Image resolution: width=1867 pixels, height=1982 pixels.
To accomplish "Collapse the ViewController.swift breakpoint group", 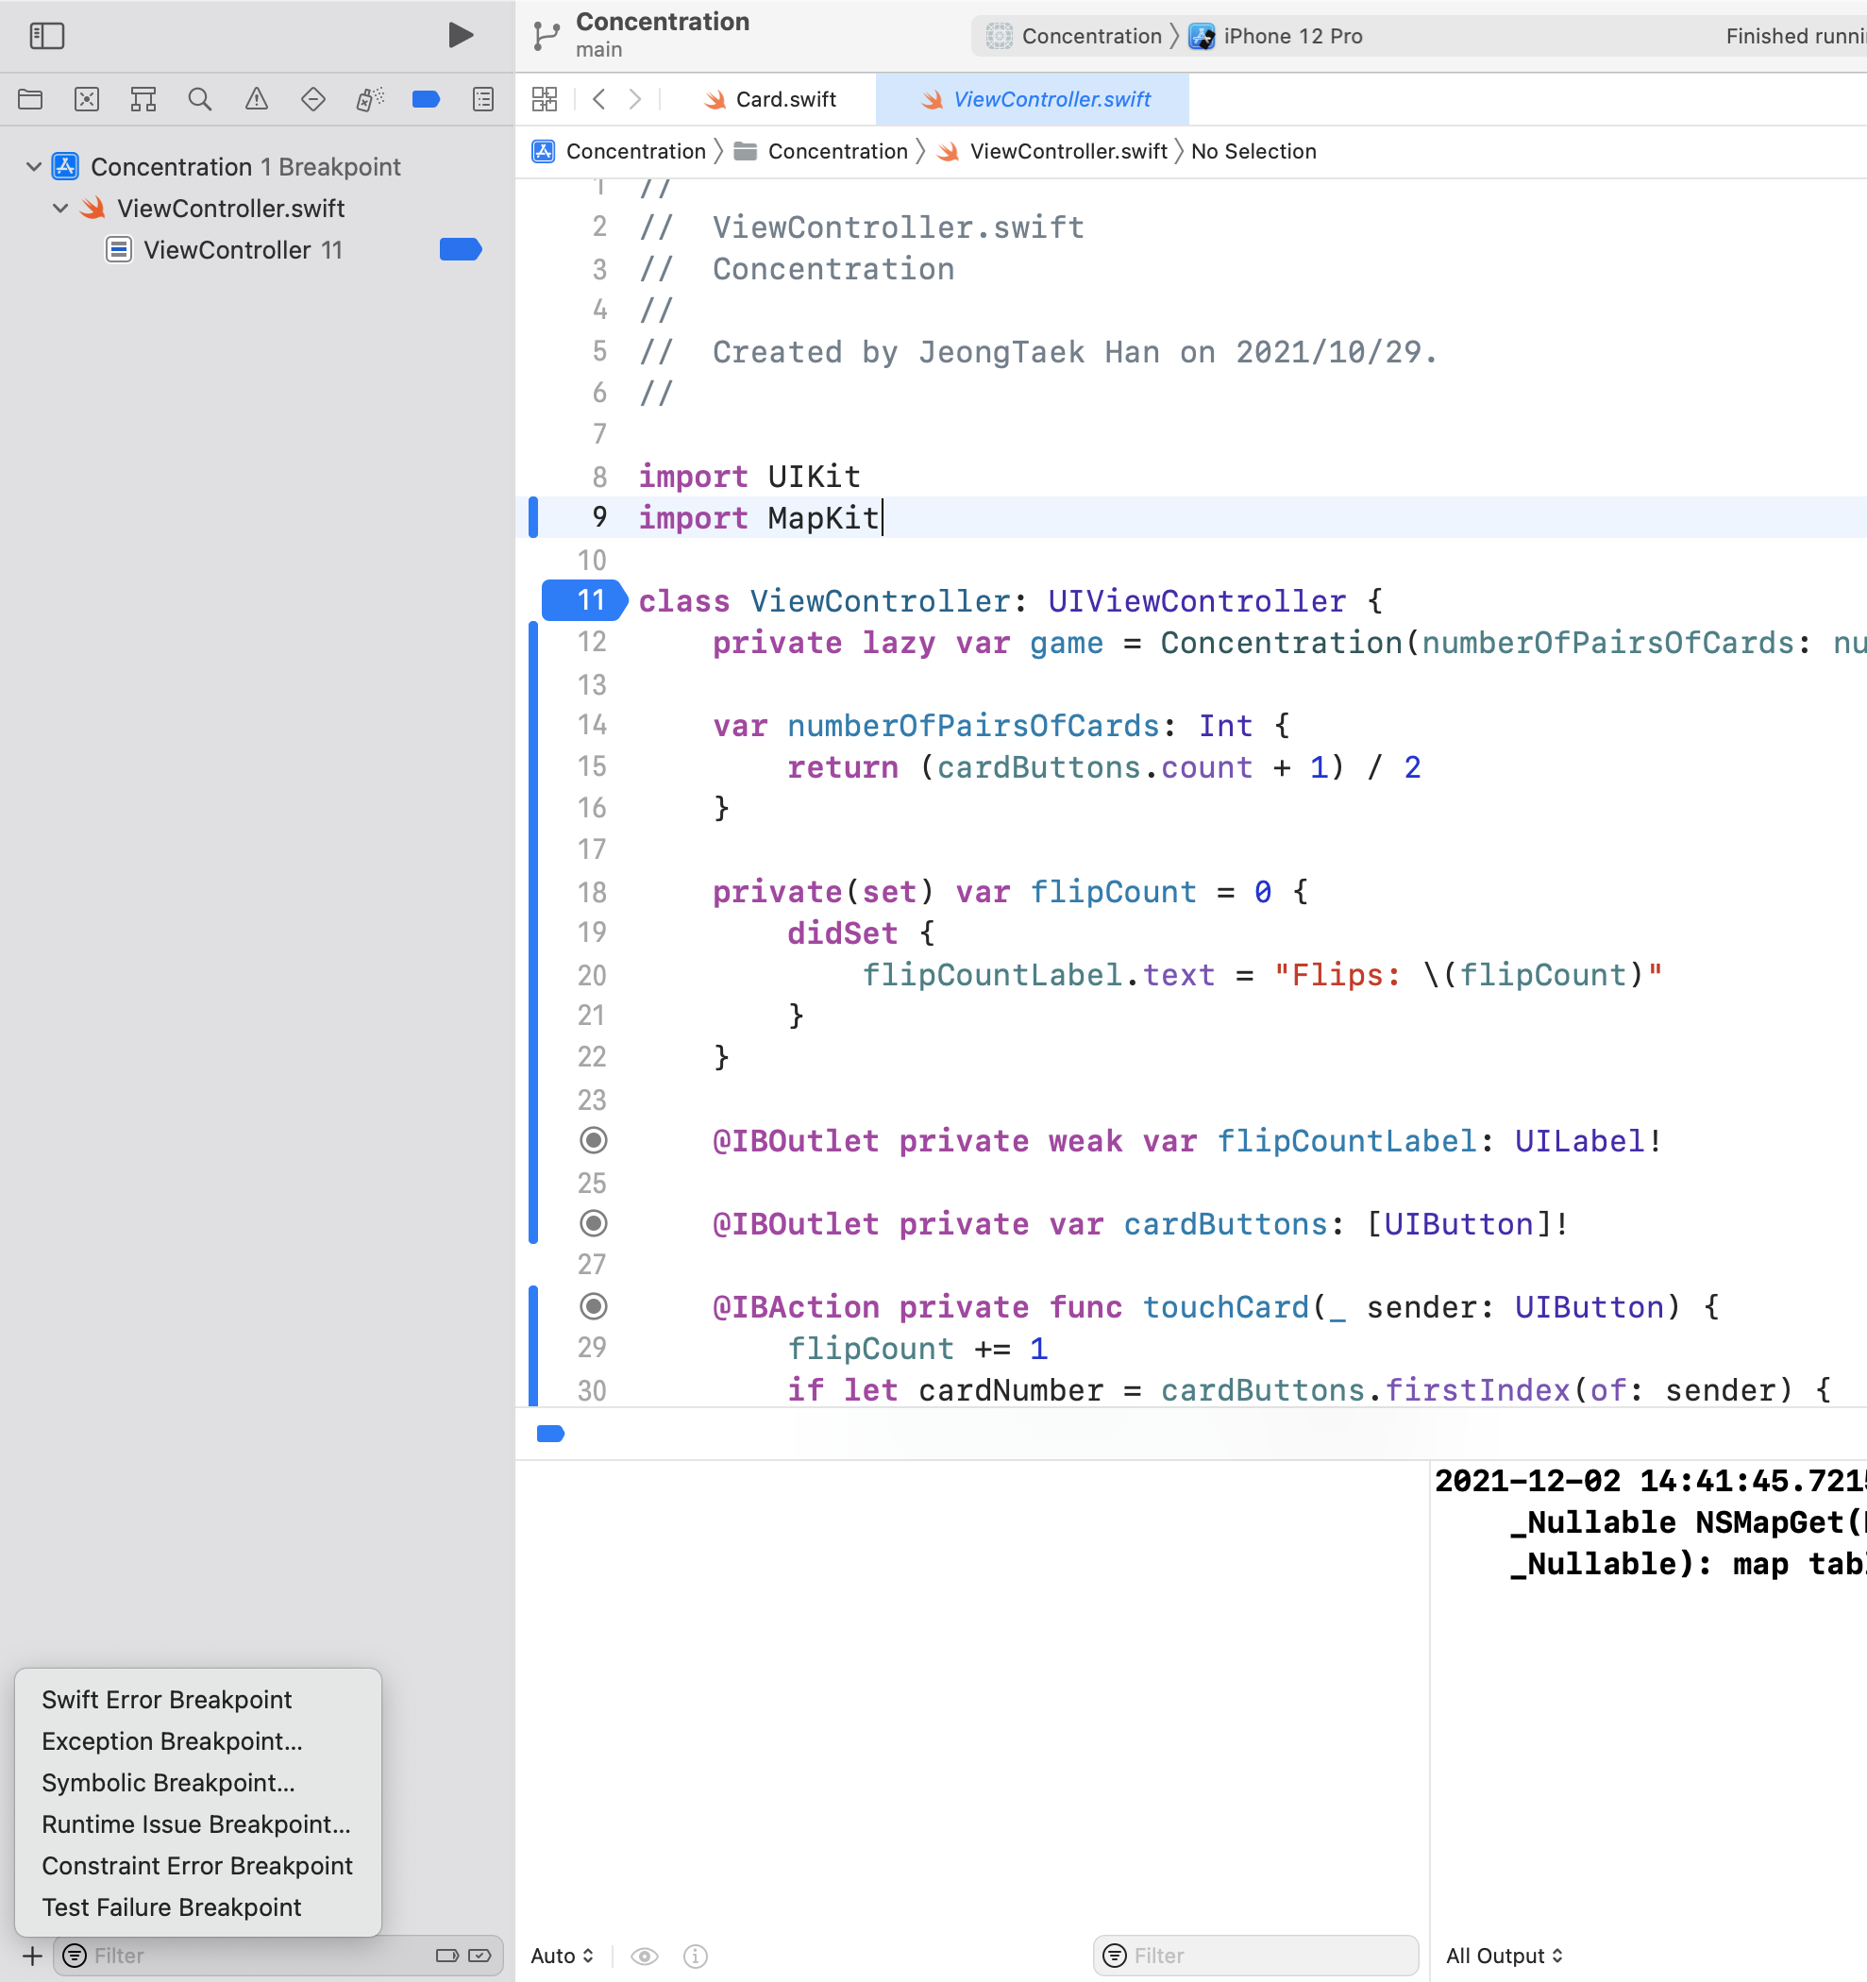I will (x=60, y=209).
